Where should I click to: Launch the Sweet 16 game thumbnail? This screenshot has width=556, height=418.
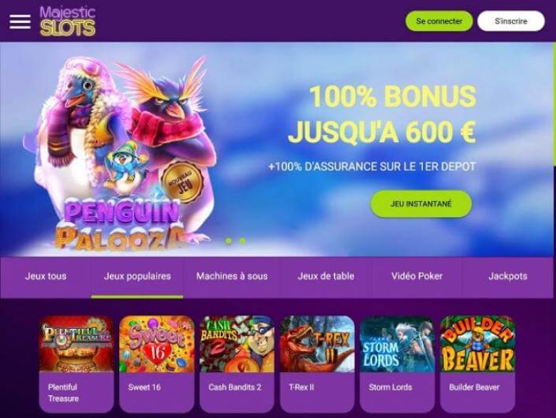pyautogui.click(x=157, y=344)
